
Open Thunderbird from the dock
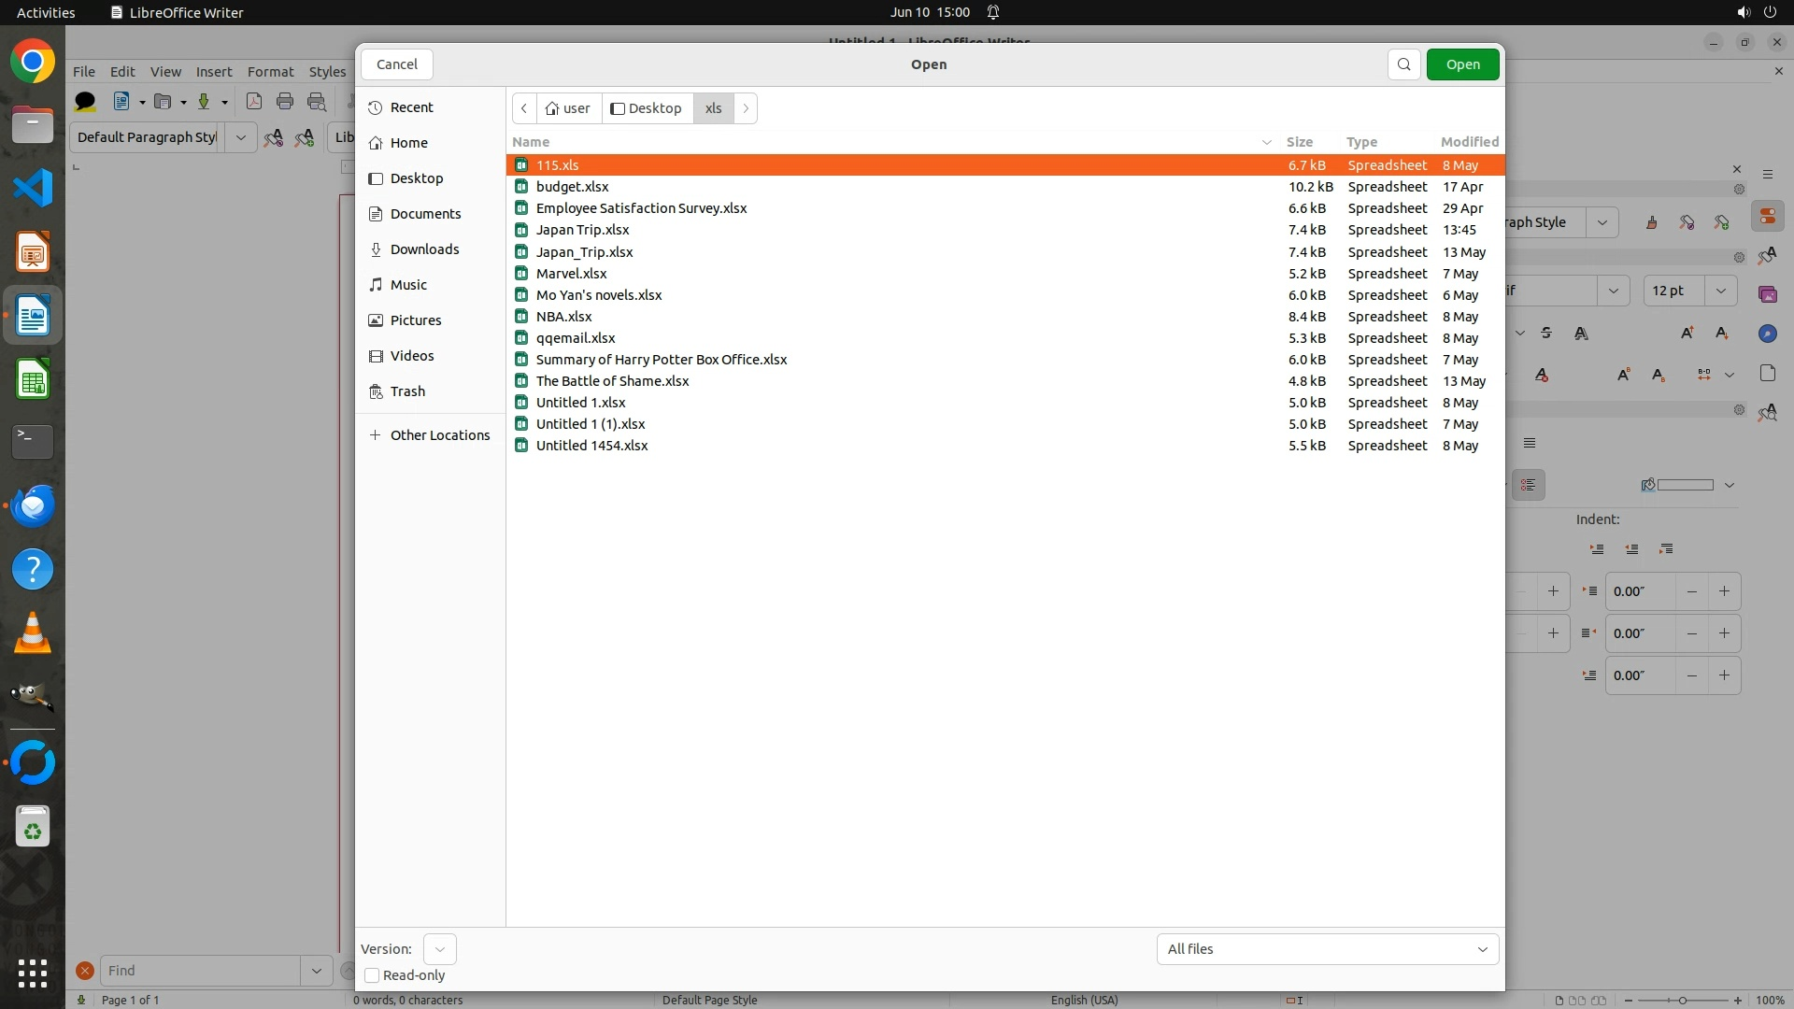33,505
